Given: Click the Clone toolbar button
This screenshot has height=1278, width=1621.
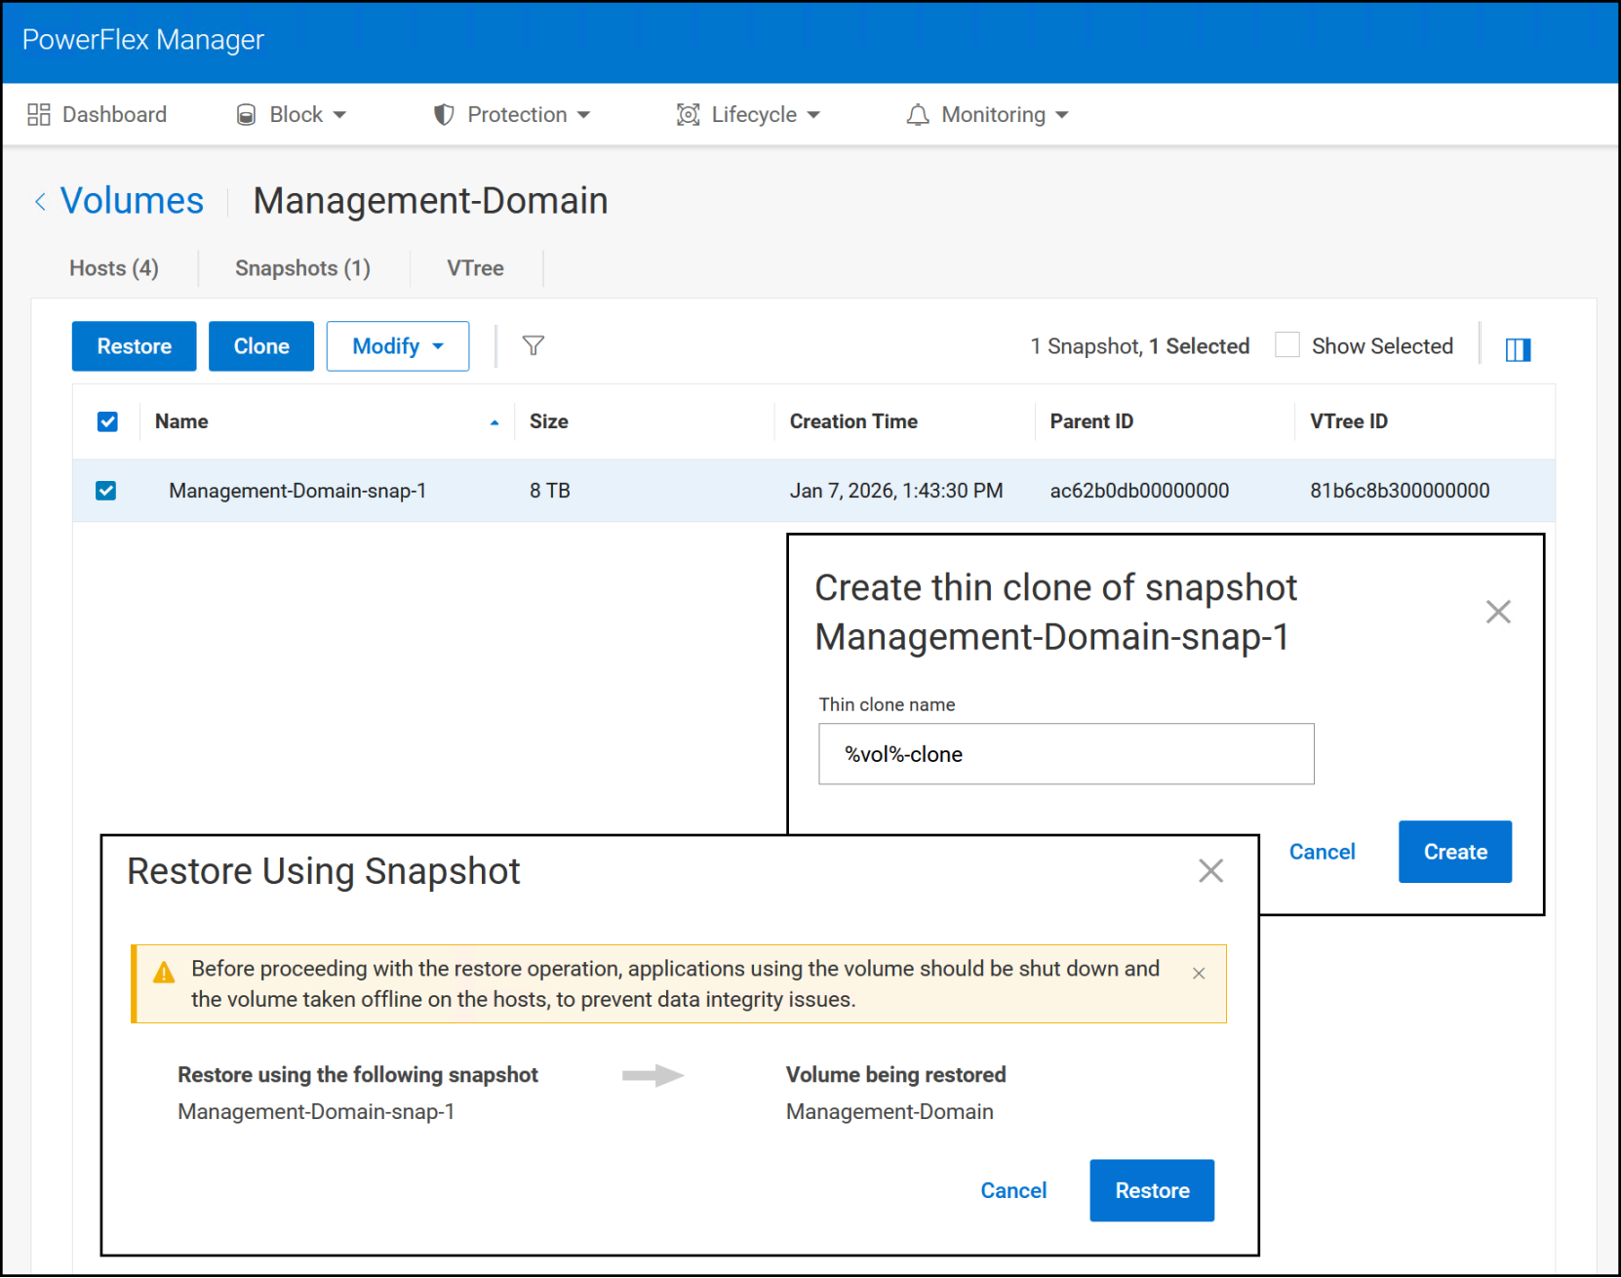Looking at the screenshot, I should click(261, 346).
